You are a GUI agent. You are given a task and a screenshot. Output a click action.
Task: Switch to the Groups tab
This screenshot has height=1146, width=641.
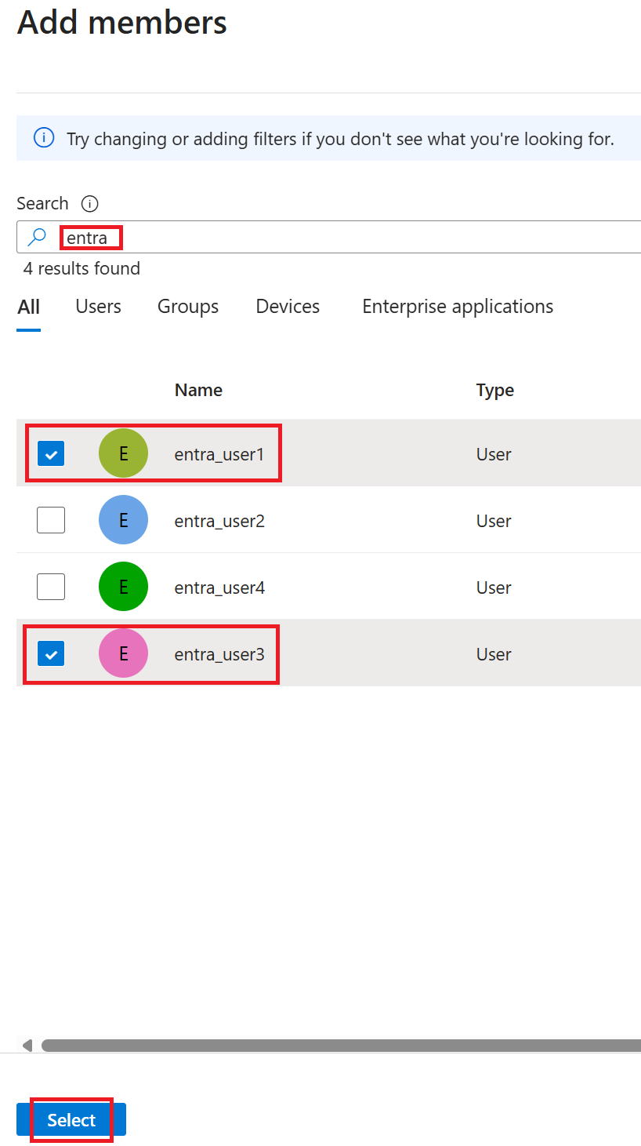[x=188, y=307]
